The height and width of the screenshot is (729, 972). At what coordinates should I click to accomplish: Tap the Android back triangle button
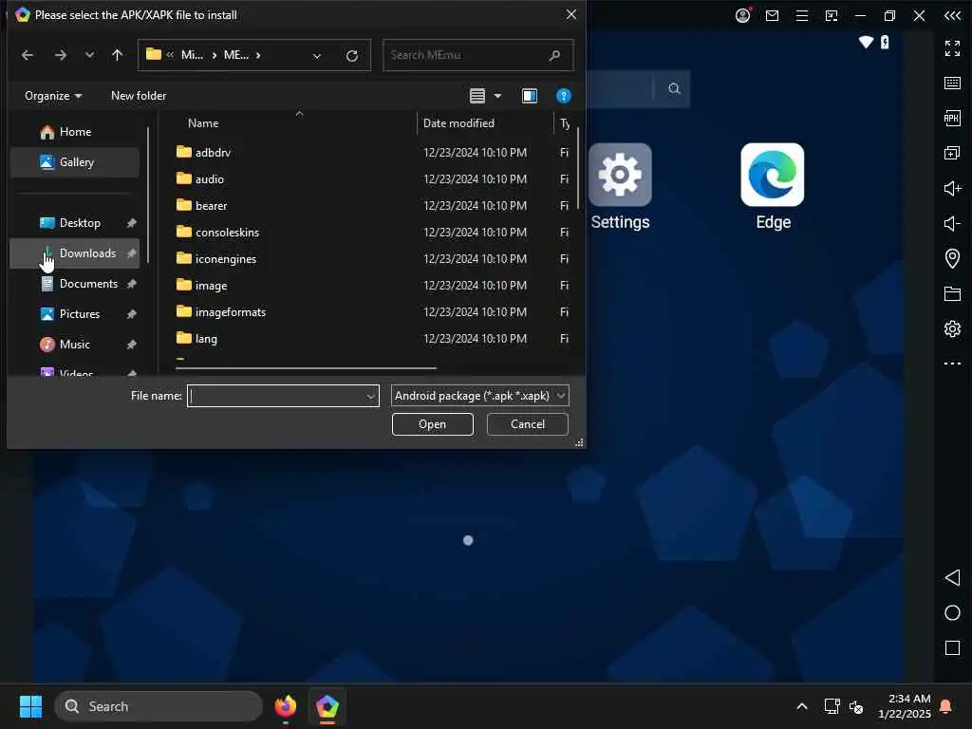click(952, 578)
